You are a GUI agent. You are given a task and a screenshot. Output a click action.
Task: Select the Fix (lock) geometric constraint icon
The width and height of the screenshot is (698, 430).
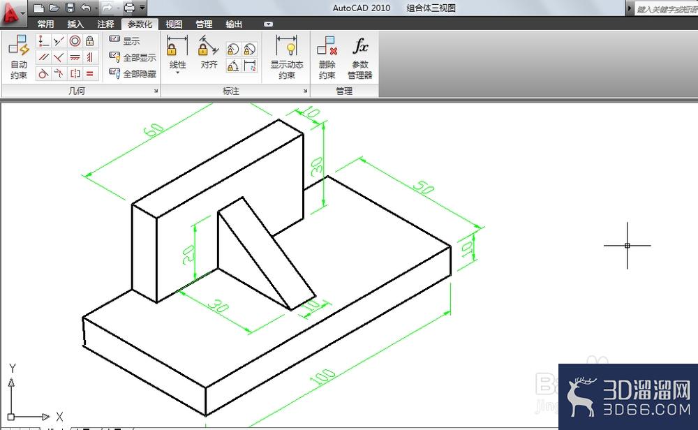(90, 41)
